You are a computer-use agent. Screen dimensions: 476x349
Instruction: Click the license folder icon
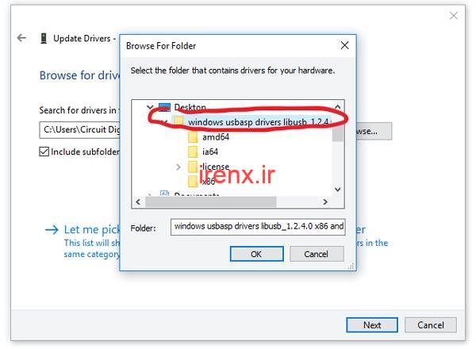tap(193, 167)
